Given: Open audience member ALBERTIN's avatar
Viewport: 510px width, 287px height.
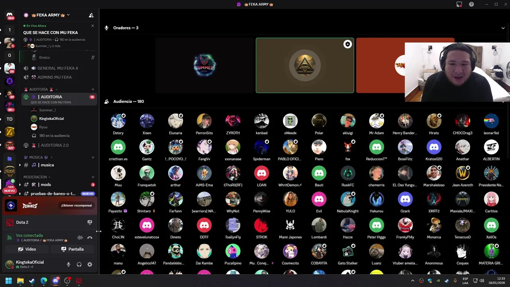Looking at the screenshot, I should click(x=491, y=147).
